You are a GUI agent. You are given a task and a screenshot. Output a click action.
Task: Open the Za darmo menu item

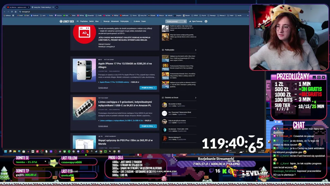tap(137, 21)
